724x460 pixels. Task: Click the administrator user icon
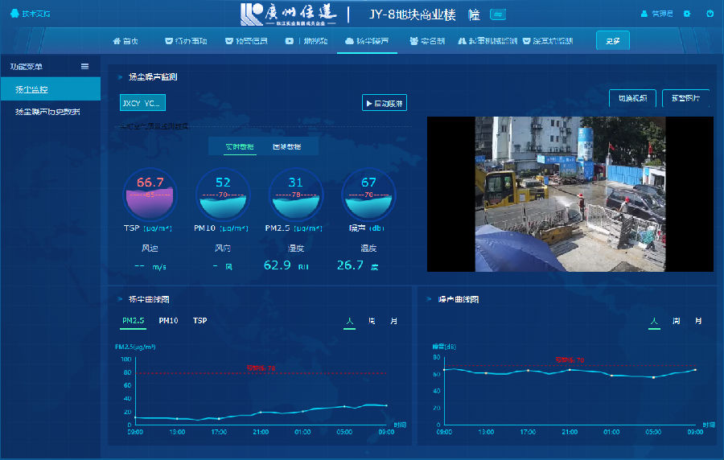(644, 14)
